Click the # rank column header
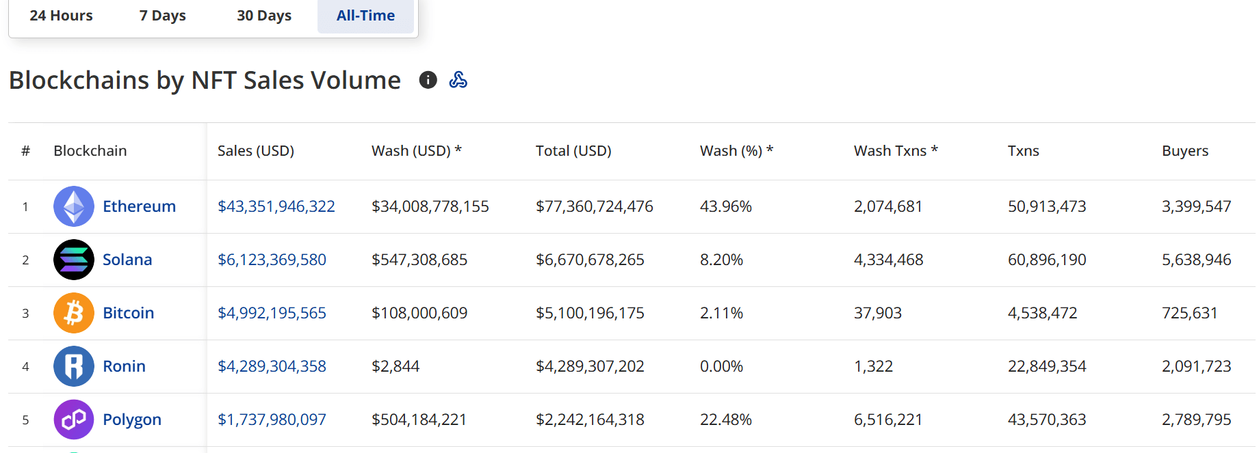 (25, 151)
